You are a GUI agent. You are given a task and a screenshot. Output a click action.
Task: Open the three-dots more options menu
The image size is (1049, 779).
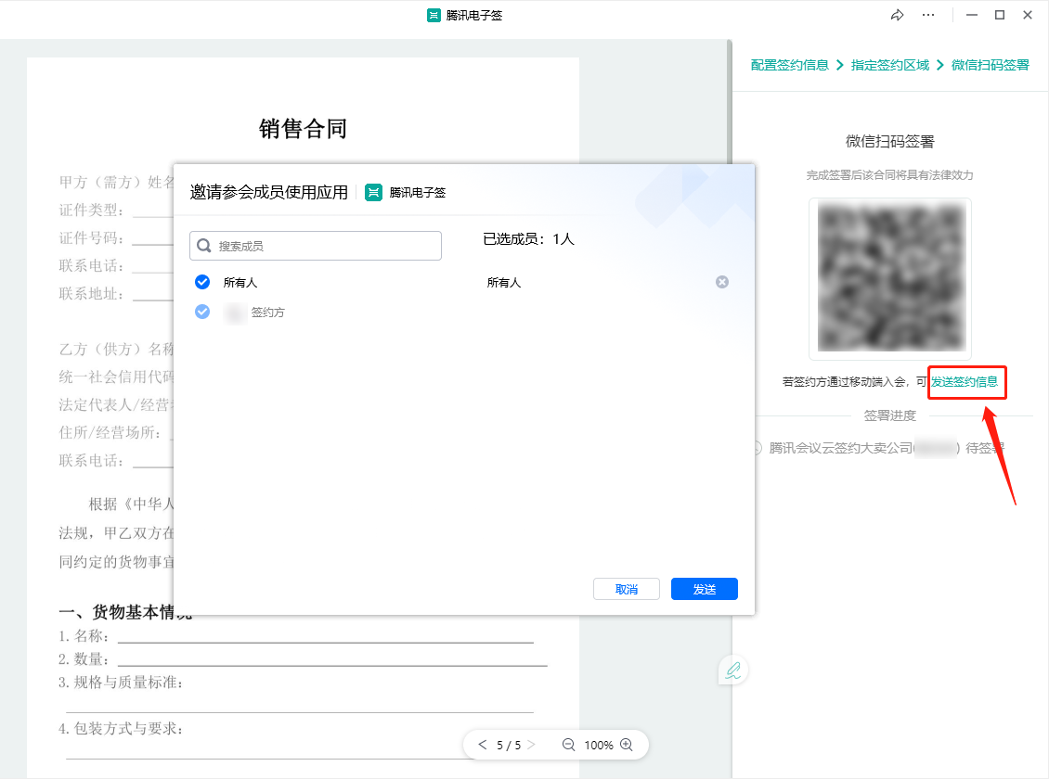(928, 15)
